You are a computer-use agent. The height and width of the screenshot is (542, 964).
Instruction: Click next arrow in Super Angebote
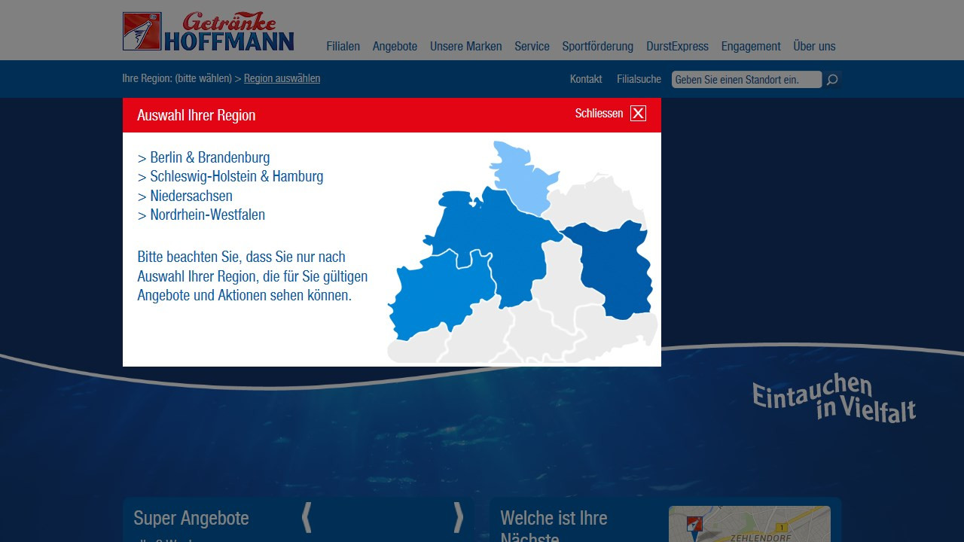click(x=458, y=518)
